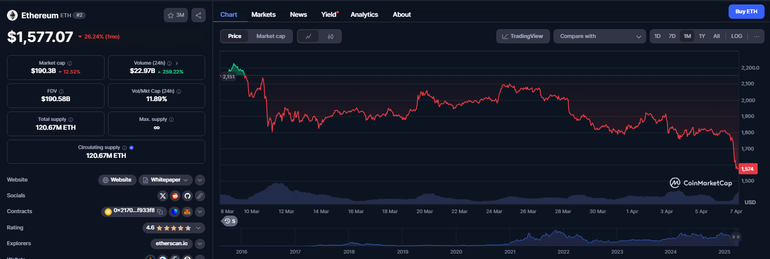Click the verified badge by Circulating supply
This screenshot has height=259, width=770.
[131, 148]
